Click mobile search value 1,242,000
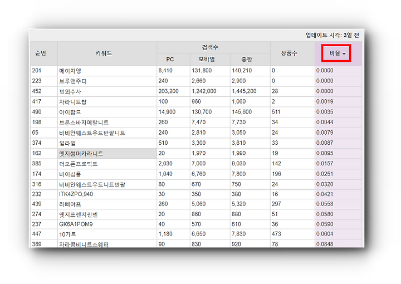The width and height of the screenshot is (401, 284). tap(204, 91)
